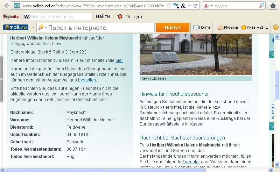Screen dimensions: 280x172
Task: Reload the page with the refresh arrow
Action: coord(195,6)
